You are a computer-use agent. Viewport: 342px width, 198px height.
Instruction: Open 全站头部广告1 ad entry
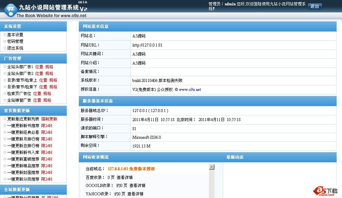click(20, 67)
